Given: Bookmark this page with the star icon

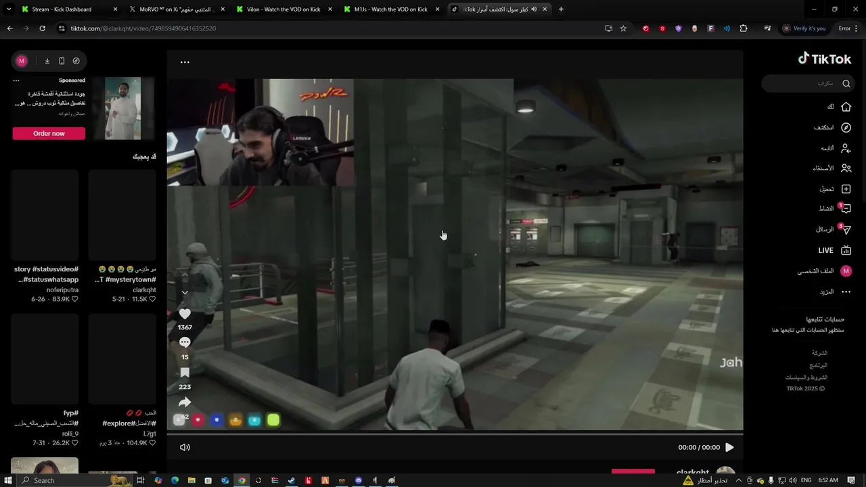Looking at the screenshot, I should [623, 28].
